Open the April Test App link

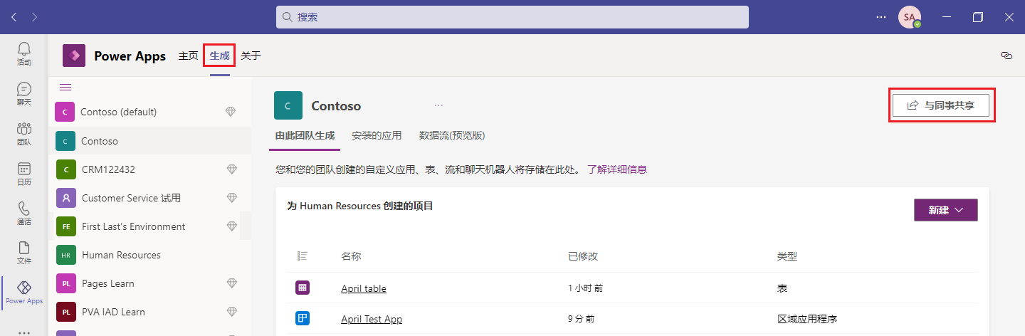[372, 320]
